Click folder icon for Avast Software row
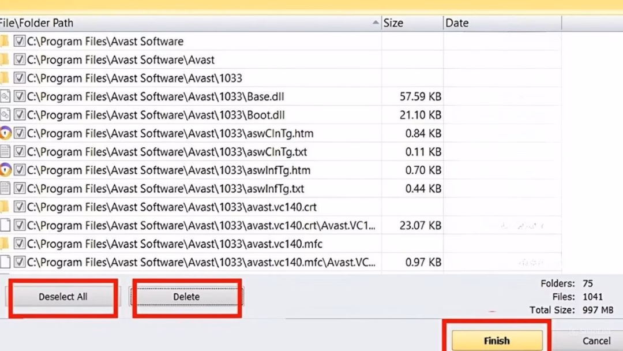This screenshot has height=351, width=623. coord(5,41)
